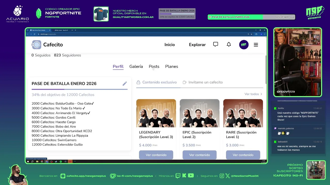Click the green $400 goal progress bar
This screenshot has height=185, width=330.
(x=251, y=17)
